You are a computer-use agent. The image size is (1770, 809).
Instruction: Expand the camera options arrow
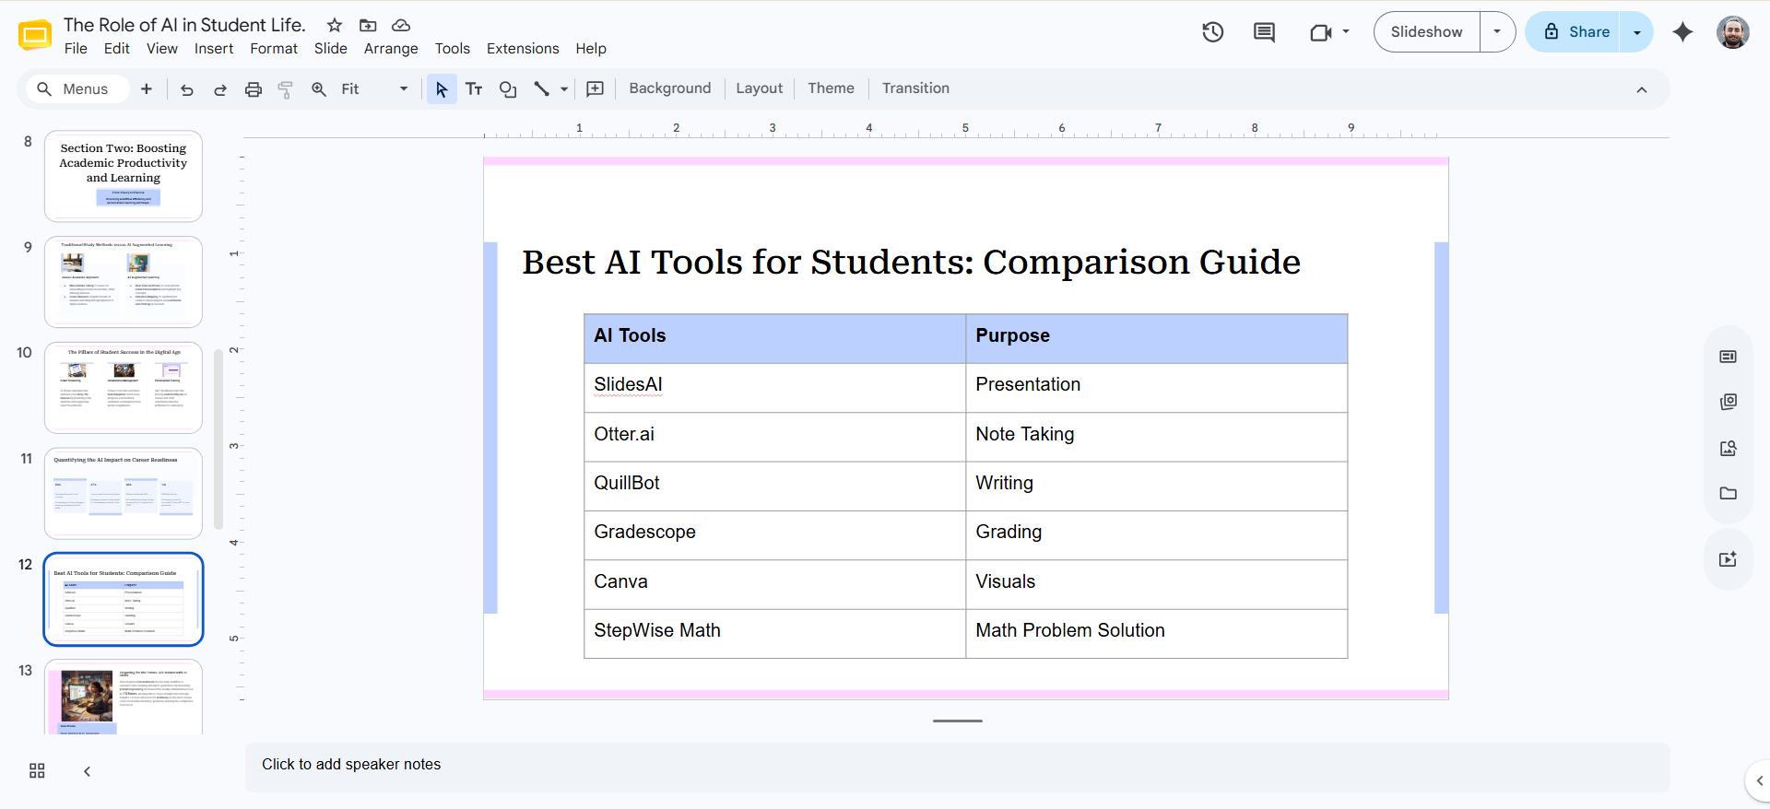click(x=1346, y=31)
